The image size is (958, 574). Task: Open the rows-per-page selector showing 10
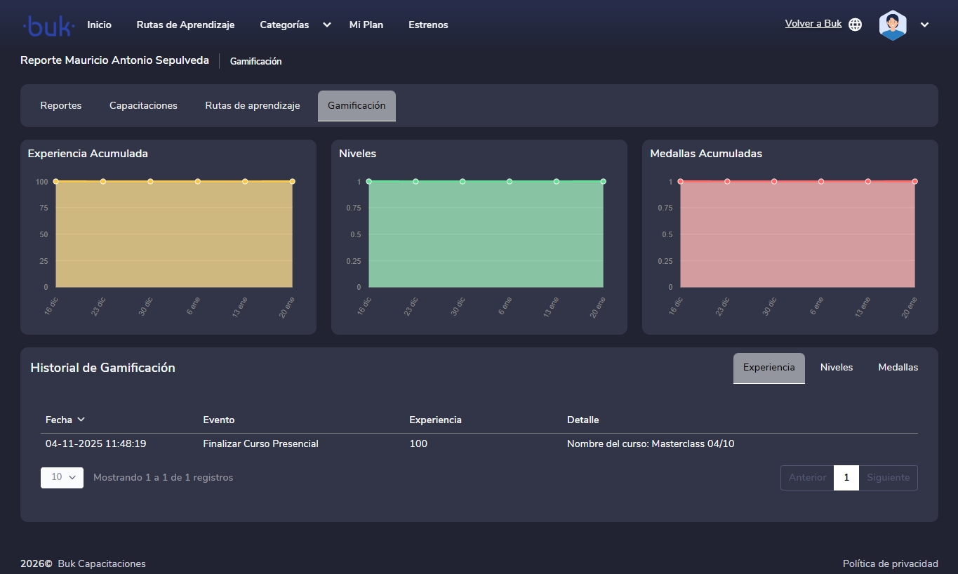pyautogui.click(x=62, y=477)
